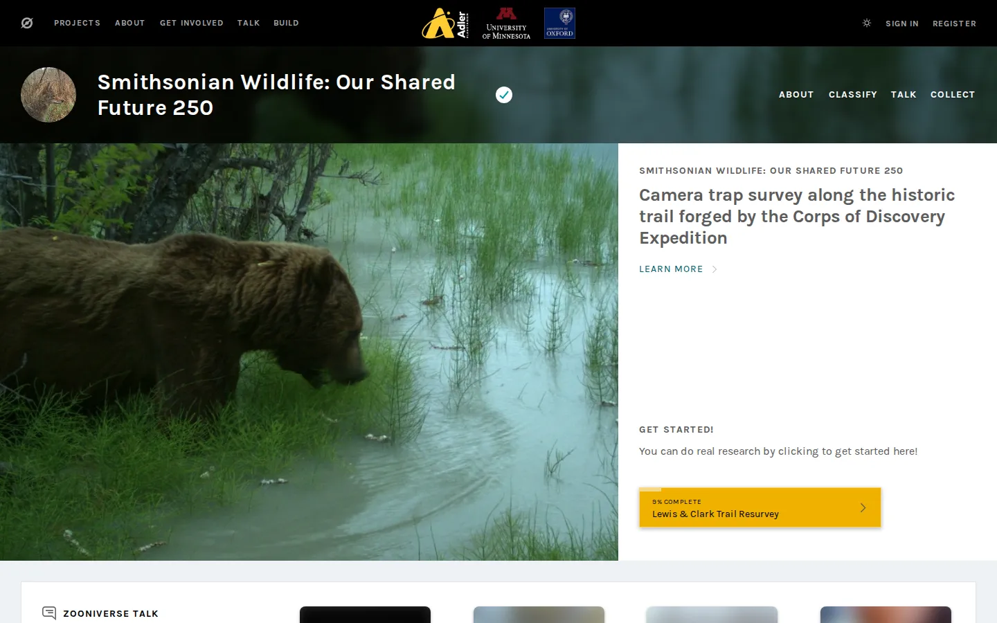Image resolution: width=997 pixels, height=623 pixels.
Task: Click the Register link
Action: pyautogui.click(x=954, y=24)
